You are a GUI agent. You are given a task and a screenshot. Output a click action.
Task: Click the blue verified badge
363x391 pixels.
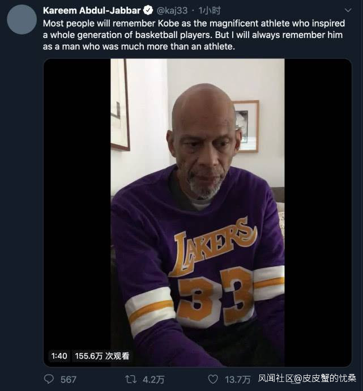147,10
